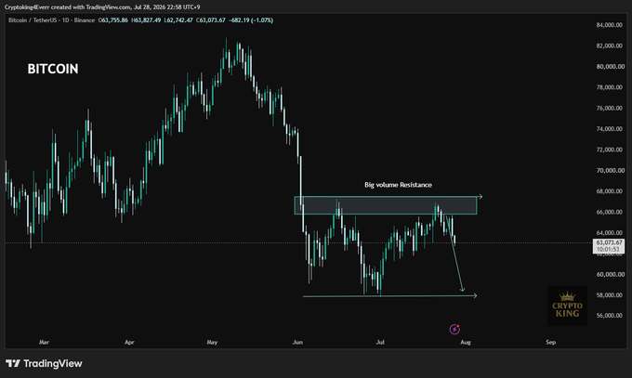Click the 84,000.00 price axis label

pyautogui.click(x=610, y=25)
